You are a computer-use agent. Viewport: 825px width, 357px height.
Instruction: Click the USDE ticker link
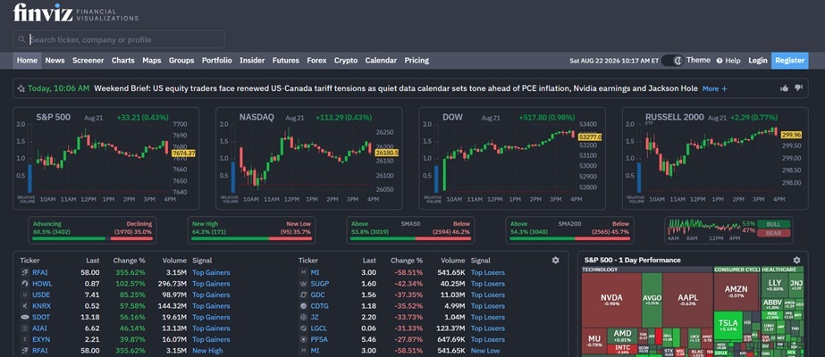(x=41, y=295)
